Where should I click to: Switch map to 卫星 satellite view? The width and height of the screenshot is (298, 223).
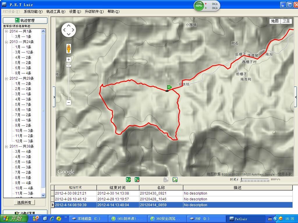click(286, 21)
